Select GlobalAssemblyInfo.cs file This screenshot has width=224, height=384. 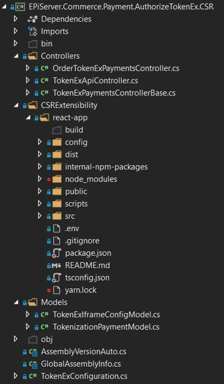click(81, 364)
